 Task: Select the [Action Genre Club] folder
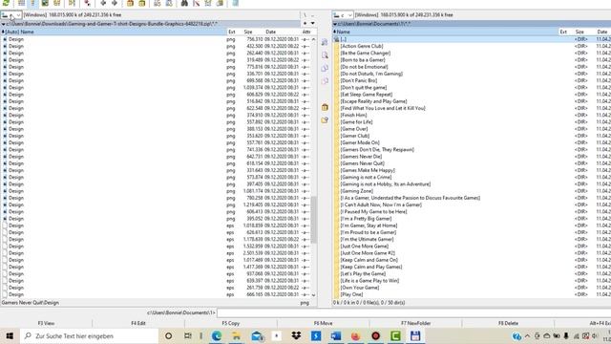click(x=362, y=46)
